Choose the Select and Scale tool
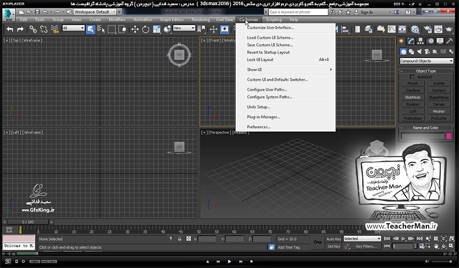This screenshot has width=459, height=268. coord(157,29)
